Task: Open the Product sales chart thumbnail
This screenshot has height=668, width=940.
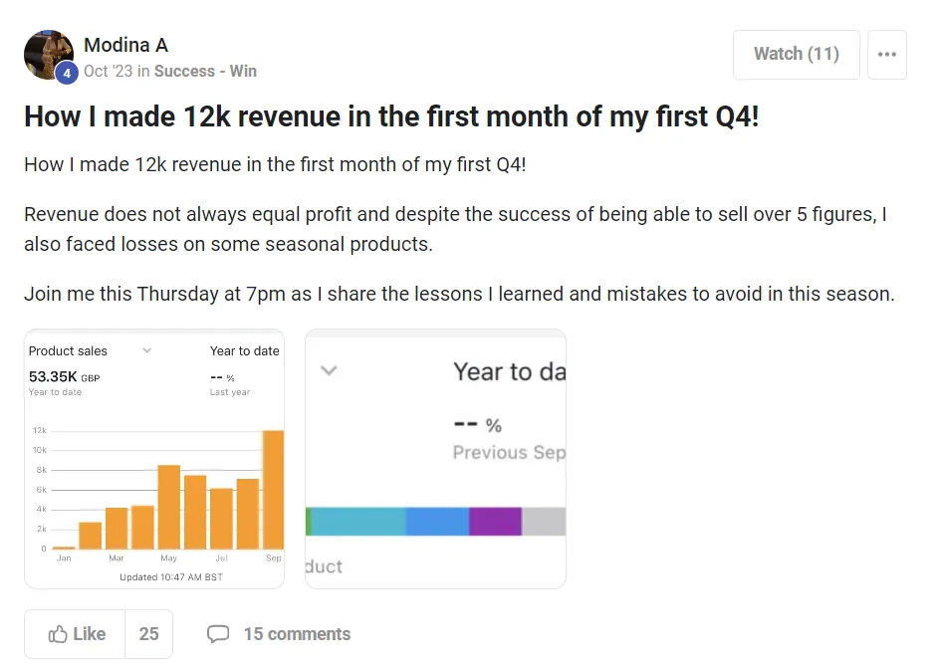Action: (x=154, y=458)
